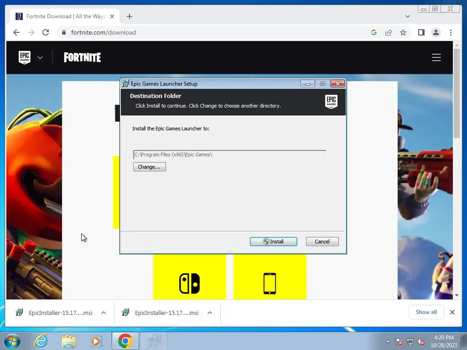
Task: Click the page scrollbar up arrow
Action: point(457,45)
